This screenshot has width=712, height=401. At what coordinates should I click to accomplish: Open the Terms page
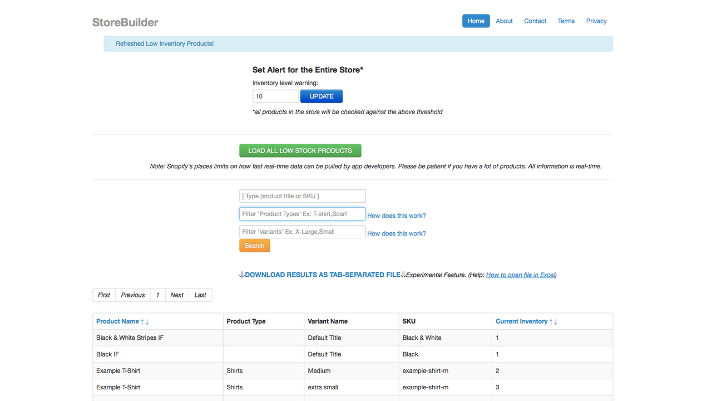[x=566, y=21]
